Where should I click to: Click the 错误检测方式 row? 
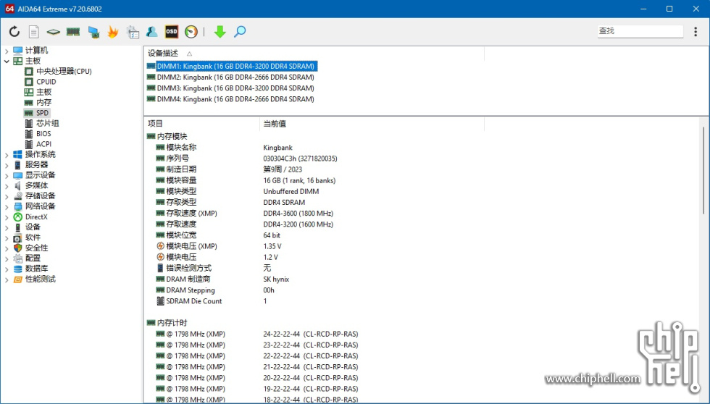click(x=213, y=268)
